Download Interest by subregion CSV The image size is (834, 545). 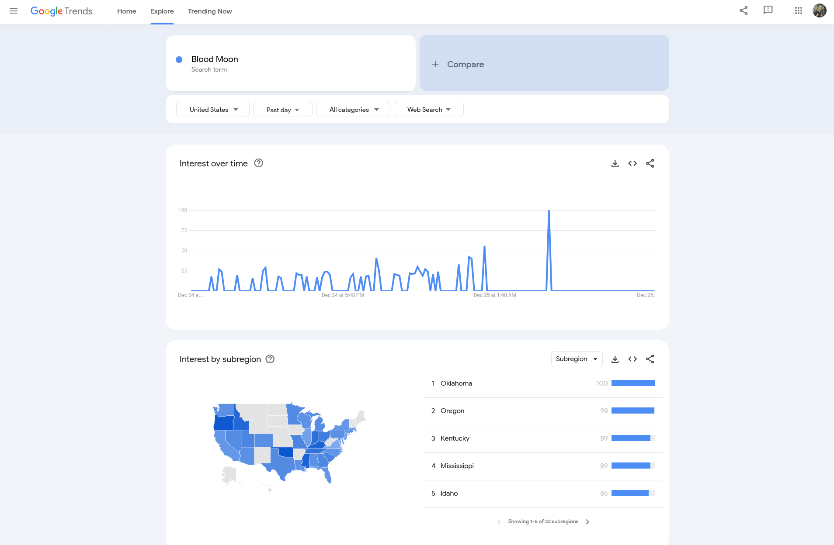tap(615, 359)
